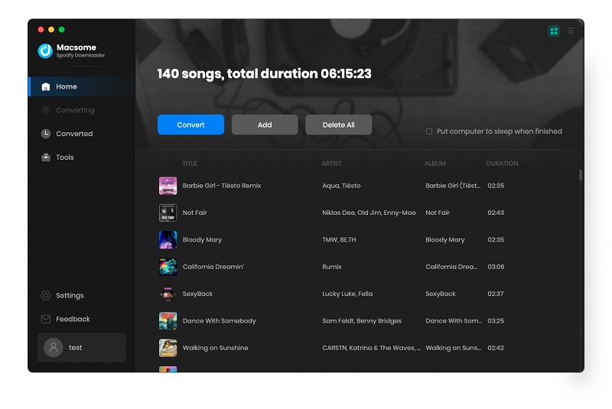
Task: Click the 03:25 duration of Dance With Somebody
Action: click(x=496, y=321)
